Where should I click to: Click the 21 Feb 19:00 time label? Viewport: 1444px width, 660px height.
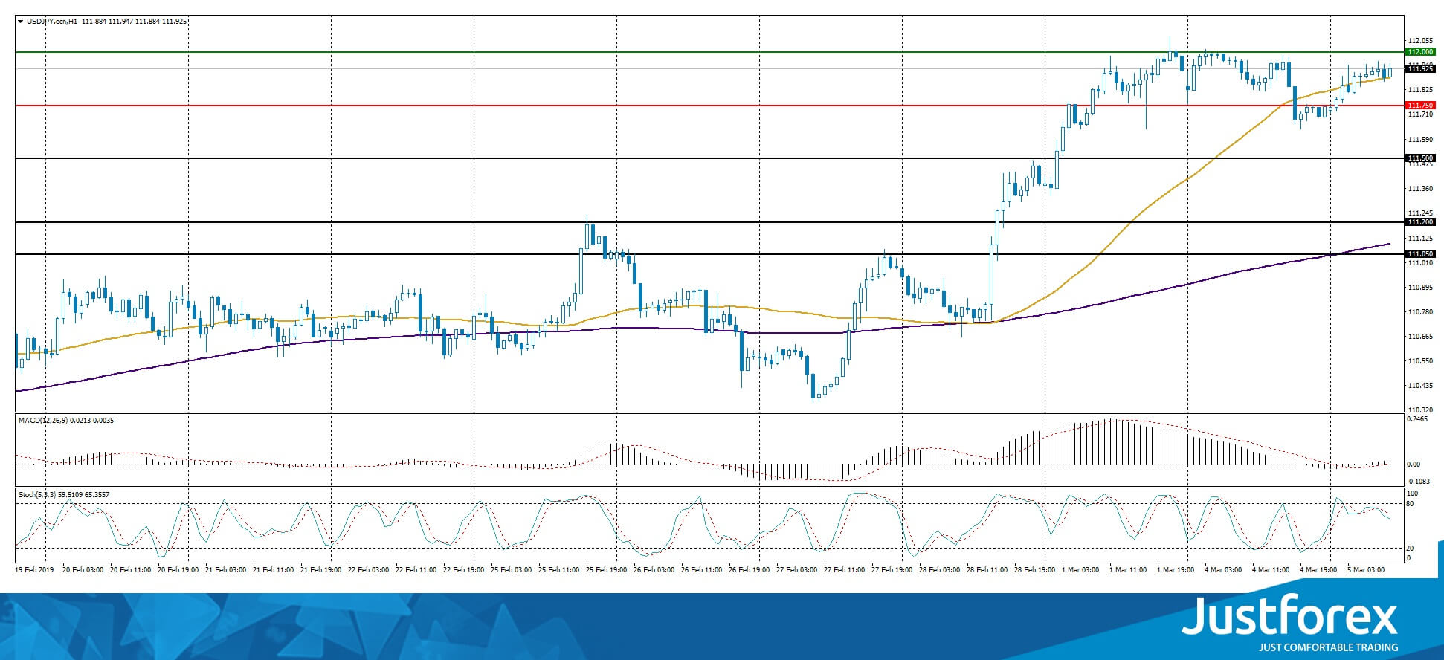point(321,570)
